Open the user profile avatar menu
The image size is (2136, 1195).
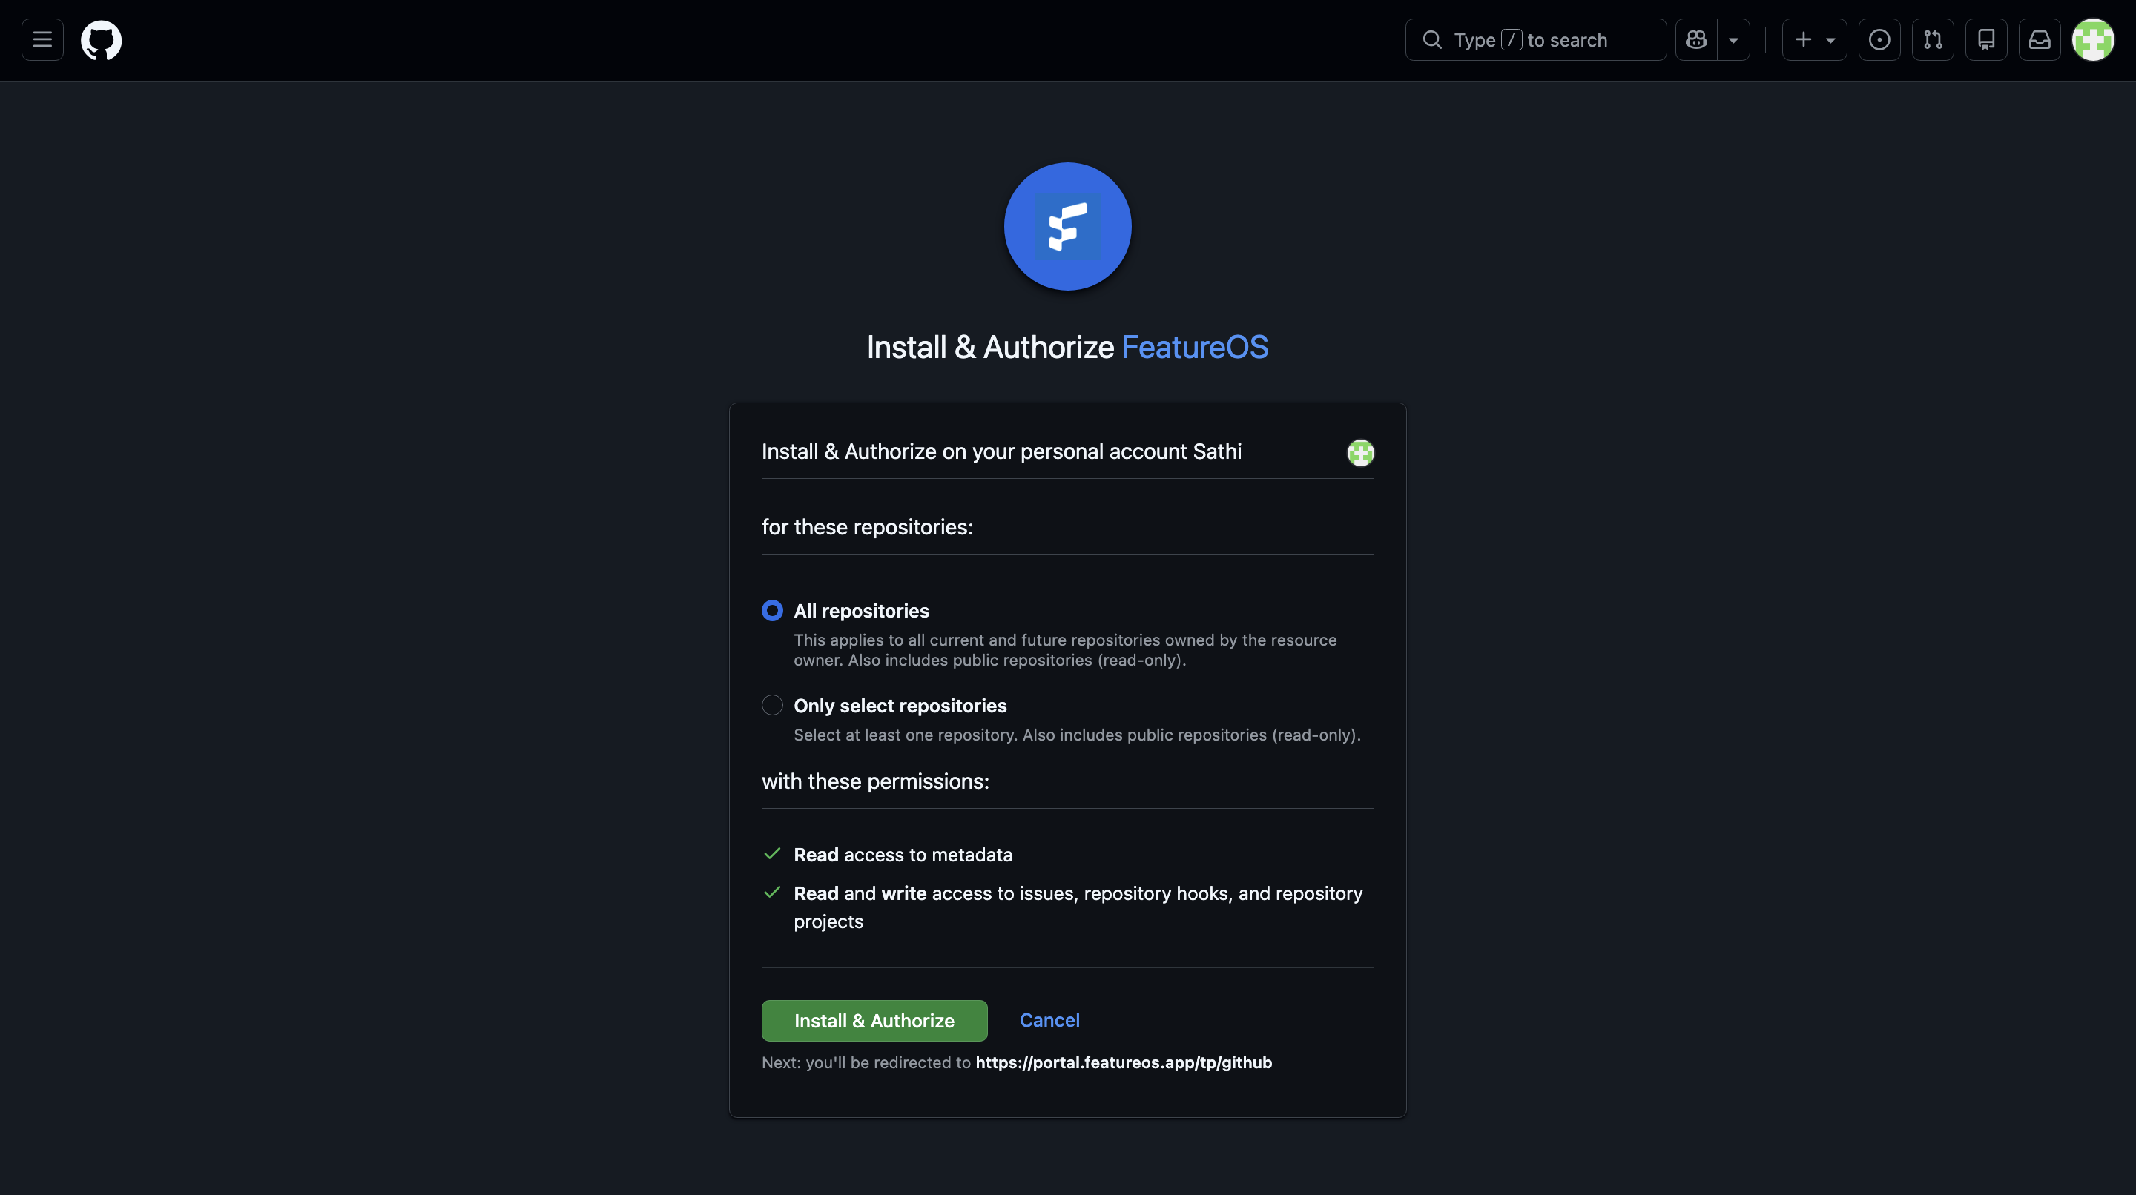coord(2093,40)
